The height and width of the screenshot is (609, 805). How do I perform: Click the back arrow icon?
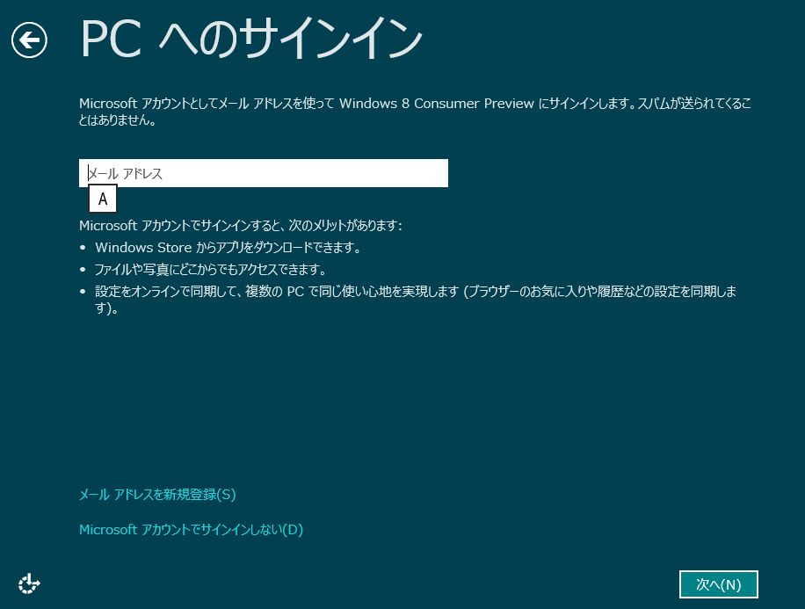[29, 40]
